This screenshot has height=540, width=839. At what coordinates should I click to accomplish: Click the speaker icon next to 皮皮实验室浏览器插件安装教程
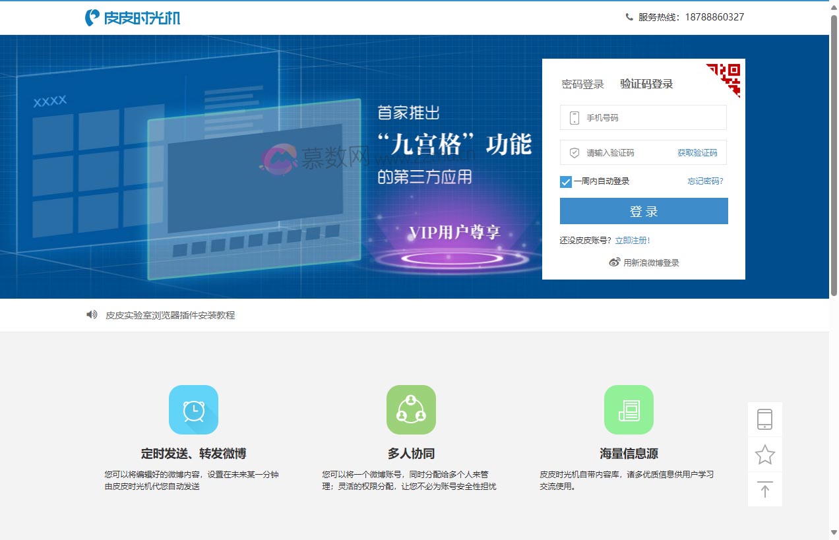[92, 315]
